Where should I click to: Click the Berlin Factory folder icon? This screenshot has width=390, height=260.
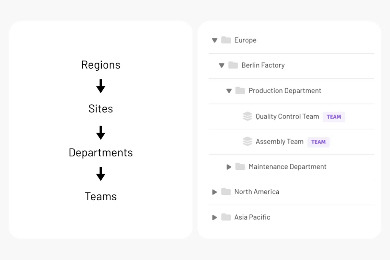pos(233,65)
